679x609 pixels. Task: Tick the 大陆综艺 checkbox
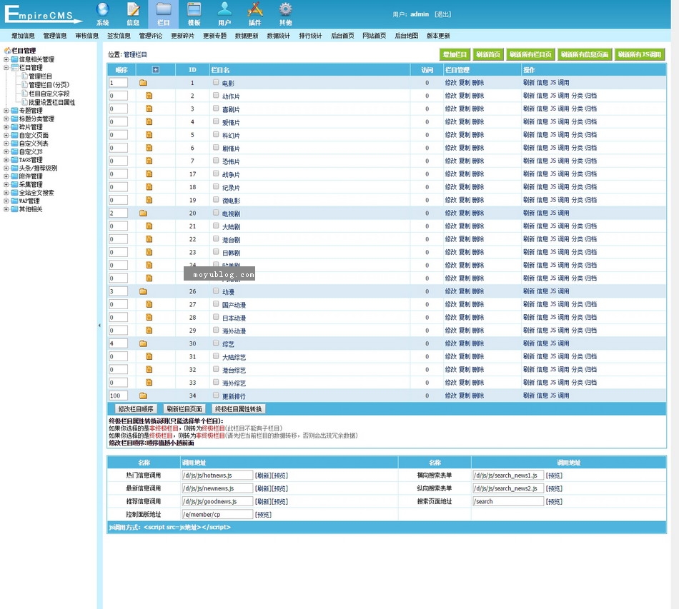(x=216, y=356)
